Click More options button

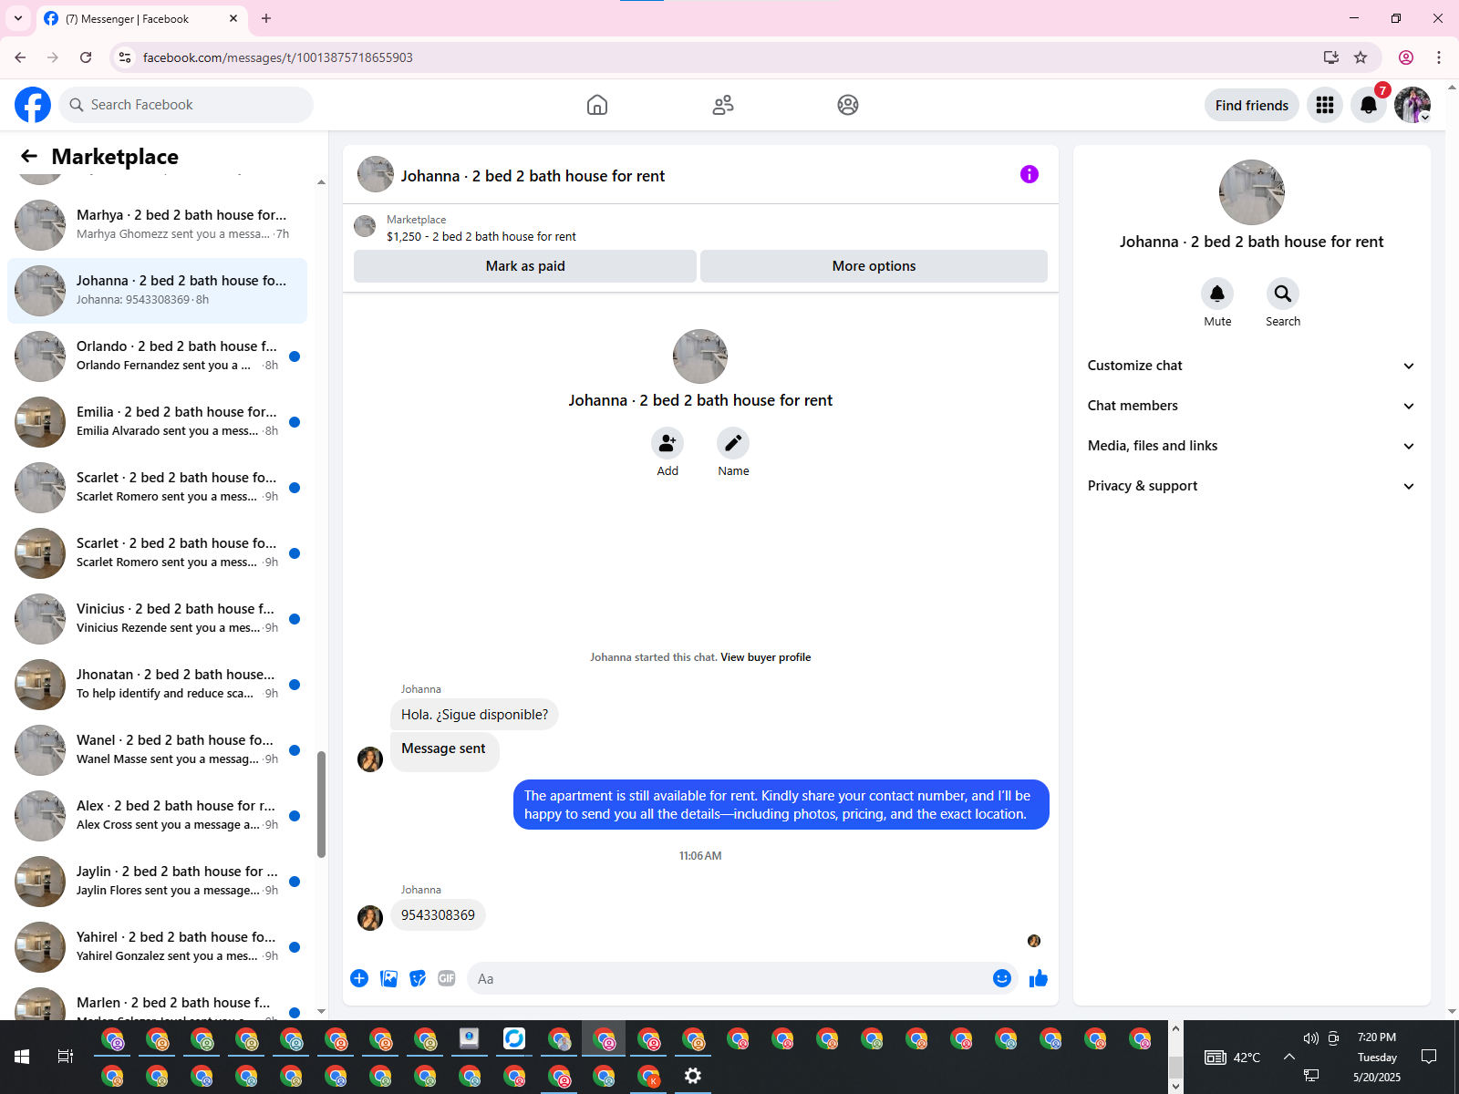[x=874, y=266]
